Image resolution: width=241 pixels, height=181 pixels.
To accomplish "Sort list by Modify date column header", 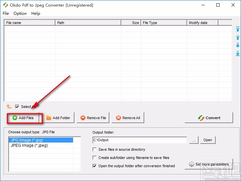I will (x=202, y=23).
